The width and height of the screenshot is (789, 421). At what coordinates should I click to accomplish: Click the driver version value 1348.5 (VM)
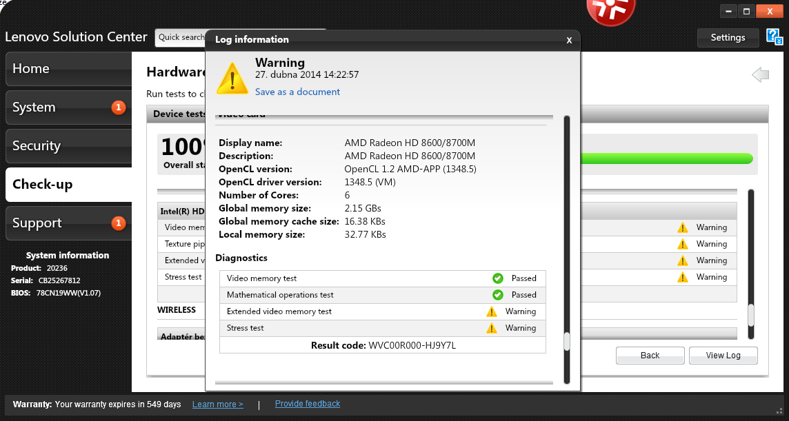[370, 182]
